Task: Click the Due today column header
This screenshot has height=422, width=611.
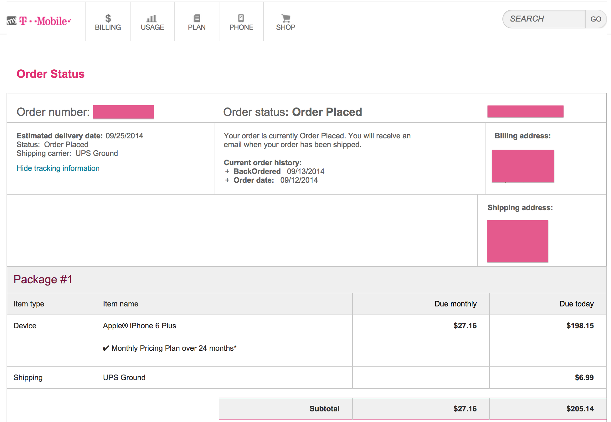Action: pyautogui.click(x=576, y=304)
